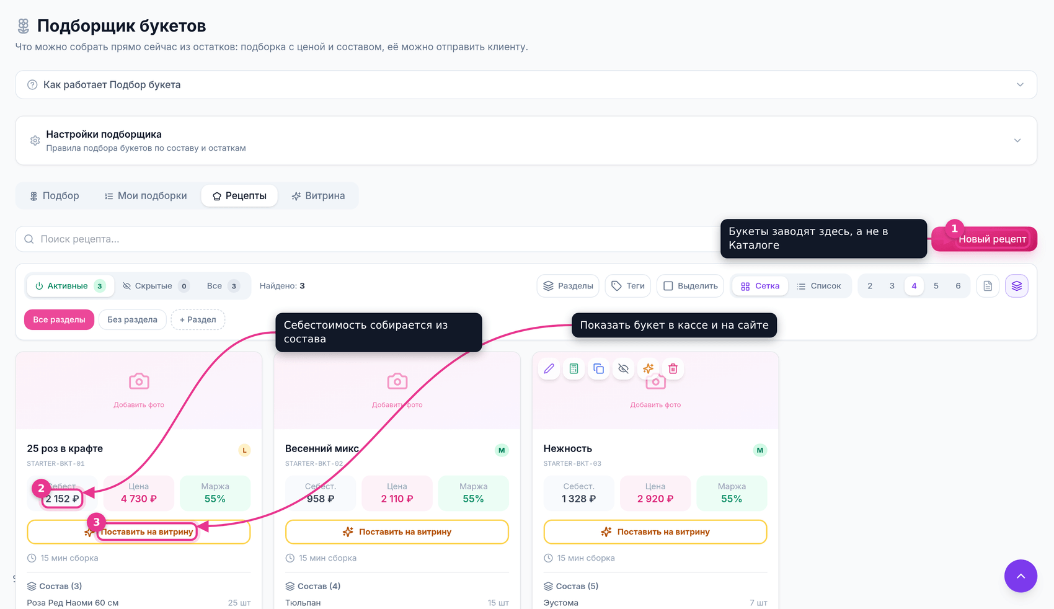Open the Витрина tab
The width and height of the screenshot is (1054, 609).
coord(318,196)
